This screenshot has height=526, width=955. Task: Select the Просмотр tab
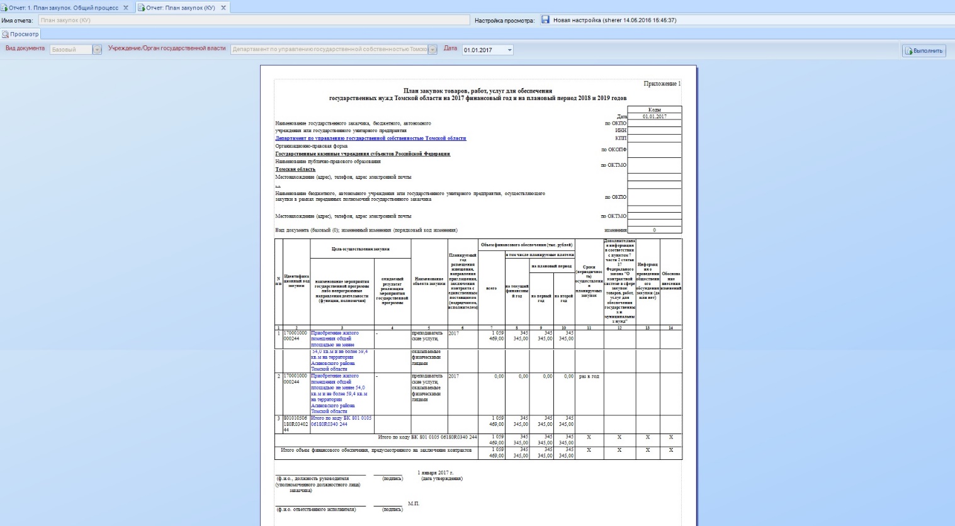[x=20, y=34]
